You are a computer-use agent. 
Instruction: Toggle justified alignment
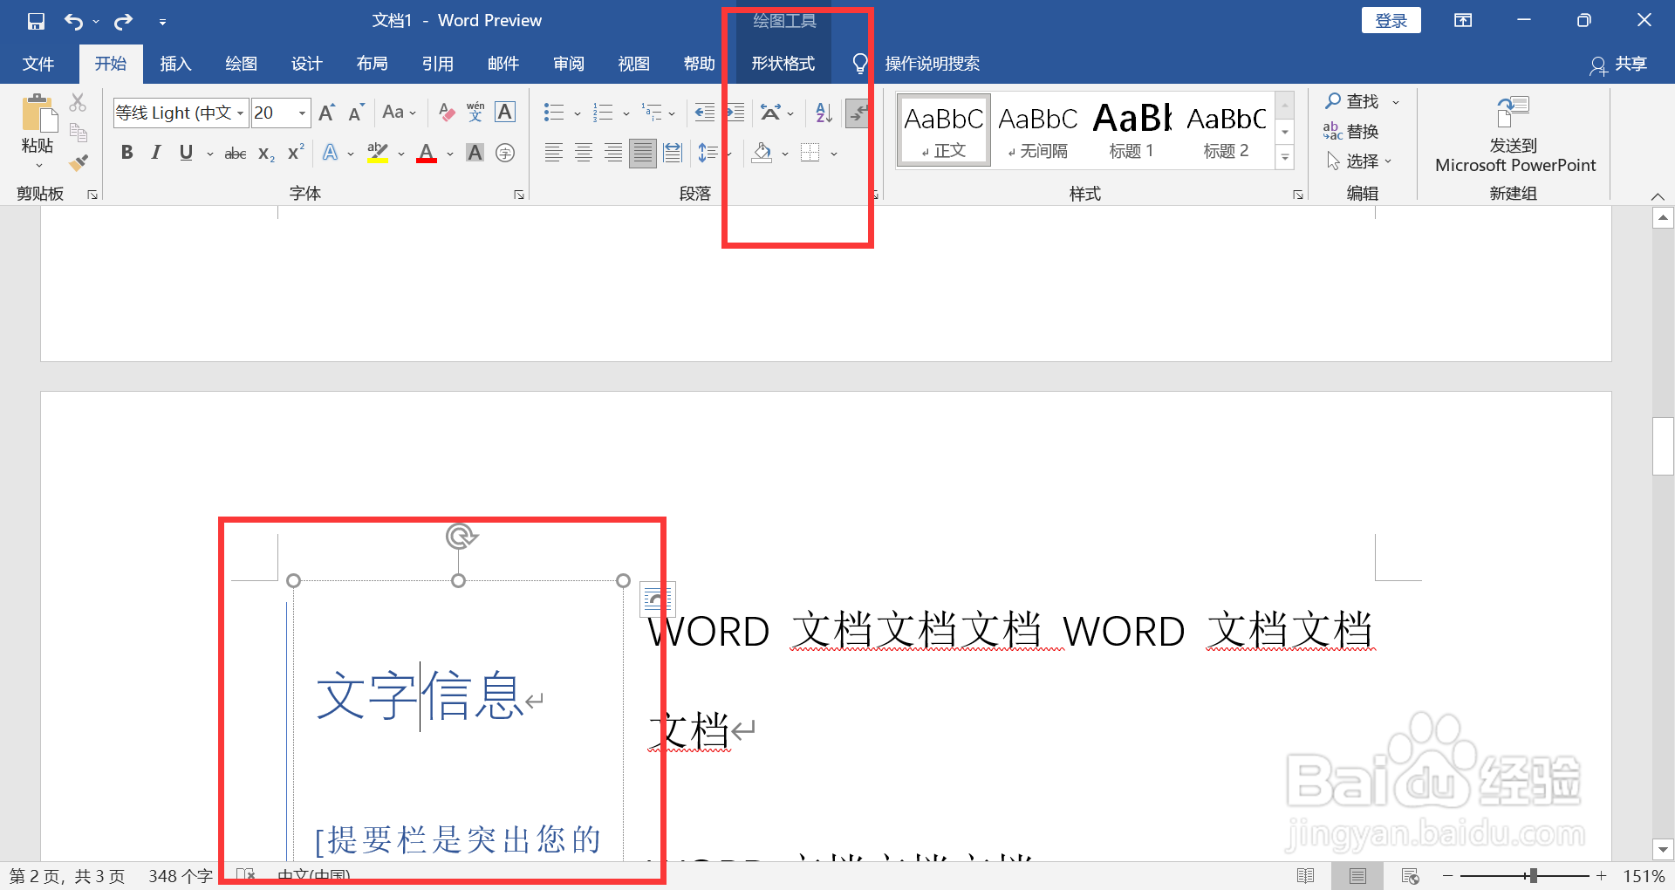(x=643, y=154)
